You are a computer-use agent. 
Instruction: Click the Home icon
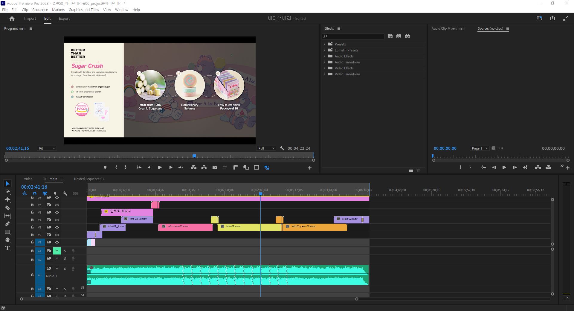click(12, 18)
